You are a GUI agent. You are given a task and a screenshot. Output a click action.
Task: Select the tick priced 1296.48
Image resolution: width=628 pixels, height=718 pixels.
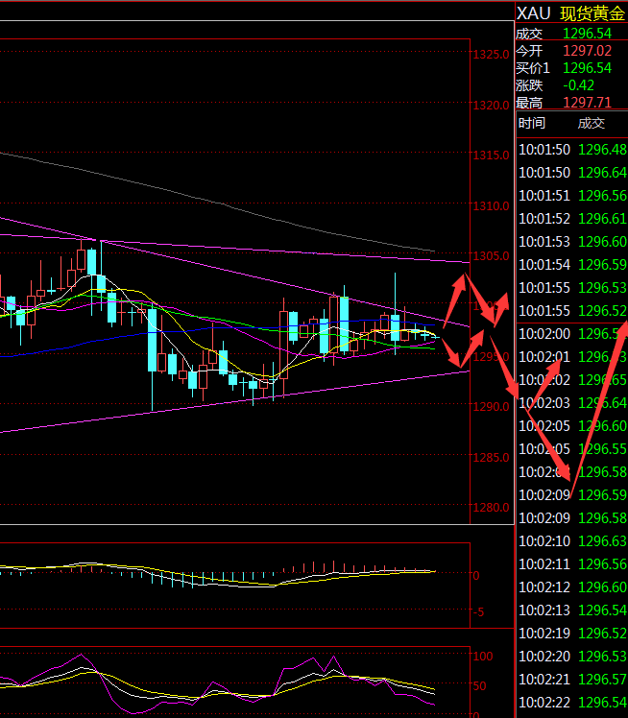[603, 150]
